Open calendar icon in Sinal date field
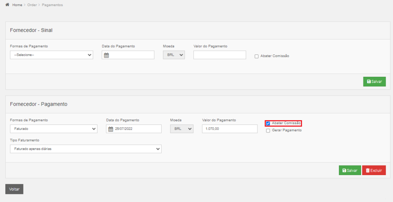This screenshot has width=393, height=202. 106,55
